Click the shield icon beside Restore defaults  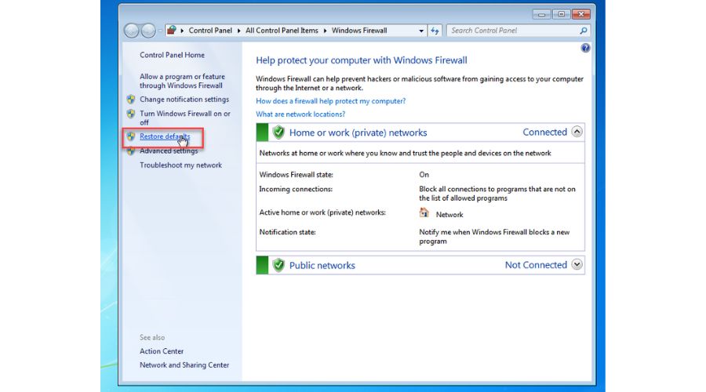pos(131,136)
